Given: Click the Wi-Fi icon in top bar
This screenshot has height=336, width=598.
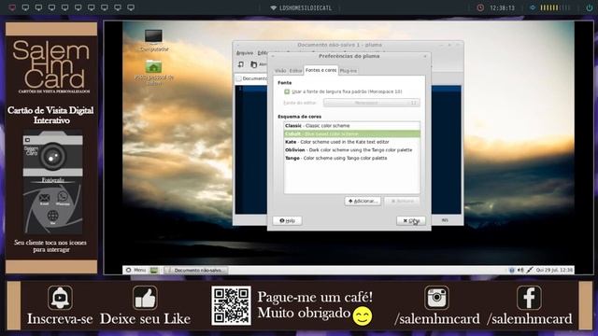Looking at the screenshot, I should pos(273,7).
